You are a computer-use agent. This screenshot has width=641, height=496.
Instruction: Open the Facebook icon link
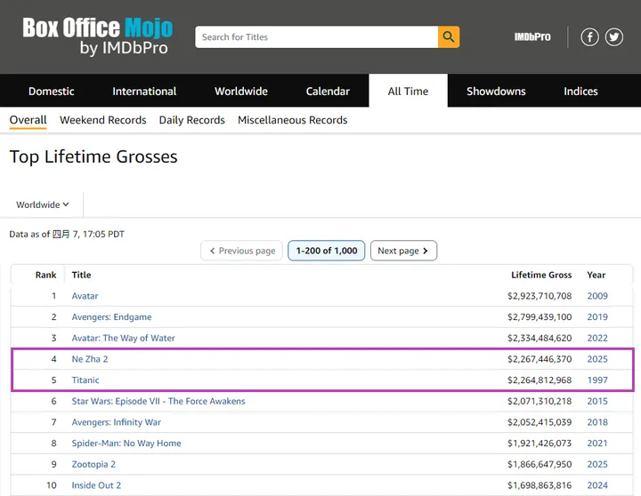[589, 37]
